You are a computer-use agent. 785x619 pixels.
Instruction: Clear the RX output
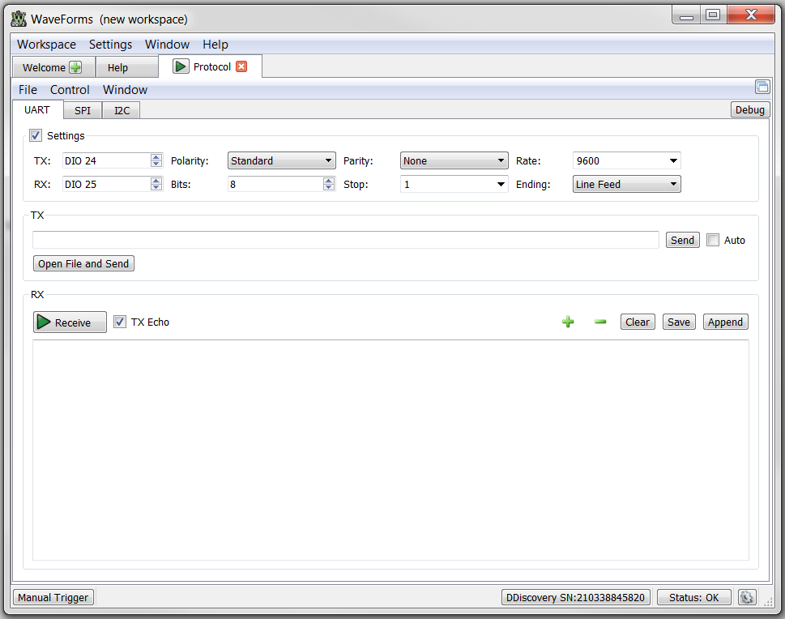pos(638,322)
